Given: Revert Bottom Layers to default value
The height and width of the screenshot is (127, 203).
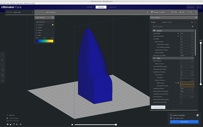Looking at the screenshot, I should 176,83.
